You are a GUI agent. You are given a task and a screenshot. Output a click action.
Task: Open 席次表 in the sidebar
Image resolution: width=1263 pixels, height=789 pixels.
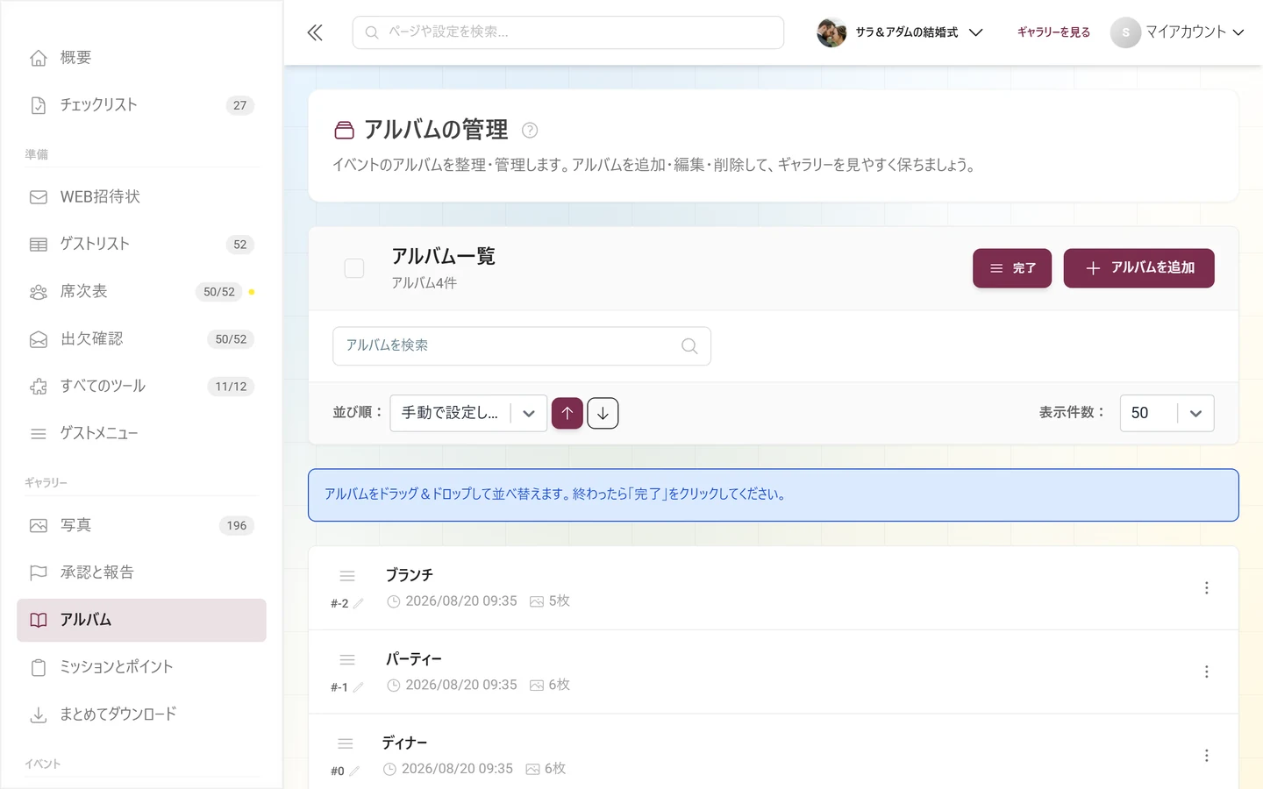click(x=141, y=292)
